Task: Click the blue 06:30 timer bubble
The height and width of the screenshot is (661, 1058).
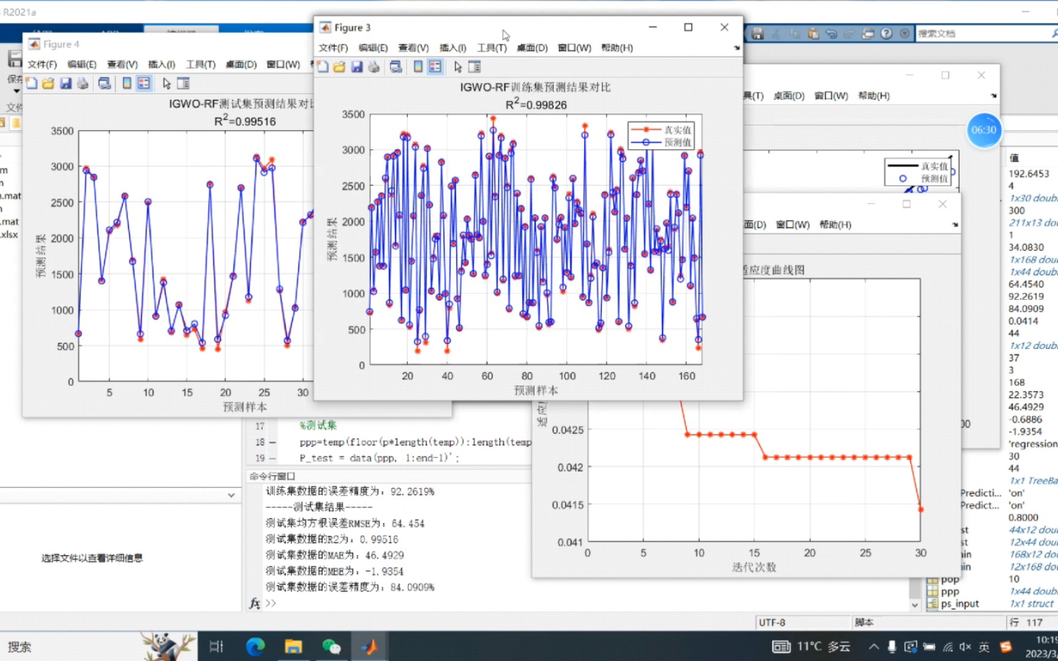Action: tap(983, 130)
